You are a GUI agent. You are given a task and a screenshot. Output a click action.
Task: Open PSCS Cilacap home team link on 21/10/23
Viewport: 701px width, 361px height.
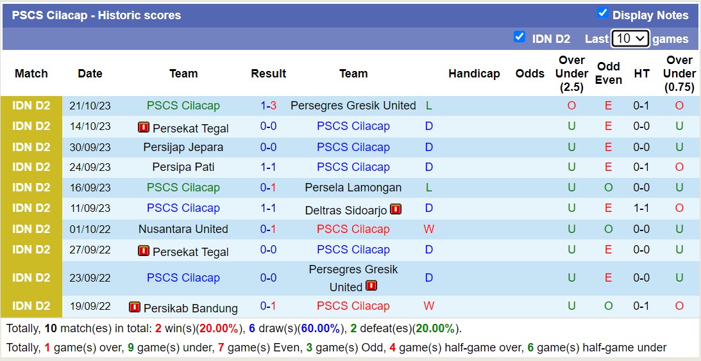point(183,106)
